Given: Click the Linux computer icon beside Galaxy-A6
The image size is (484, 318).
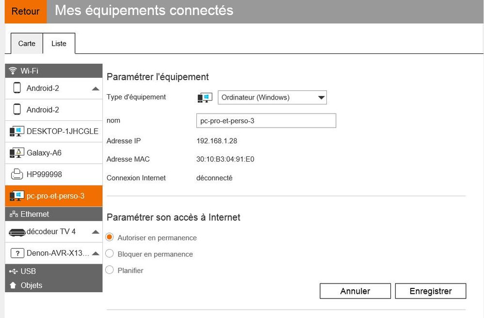Looking at the screenshot, I should pos(17,153).
